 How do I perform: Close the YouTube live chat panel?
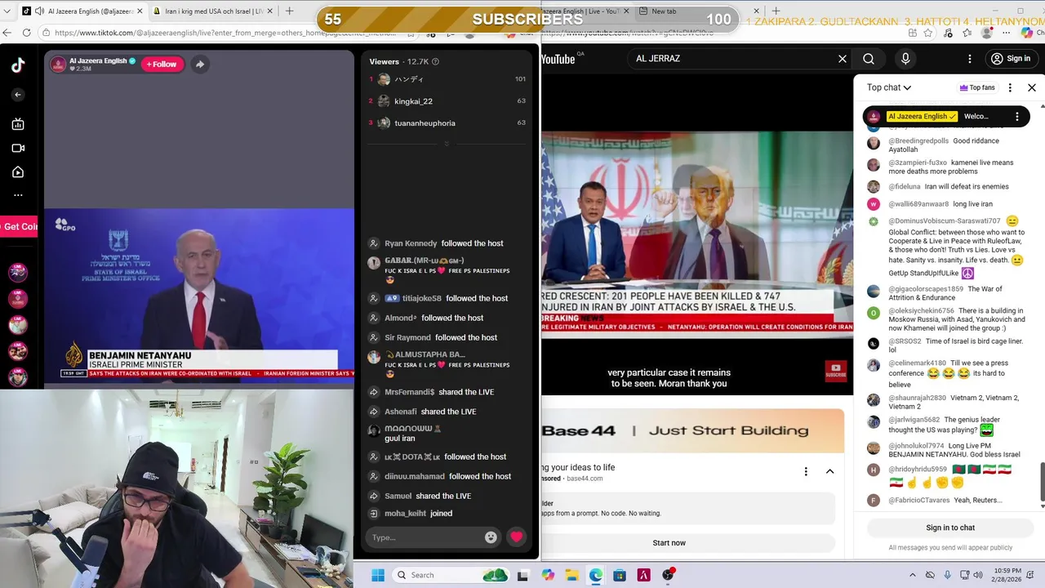(x=1032, y=87)
